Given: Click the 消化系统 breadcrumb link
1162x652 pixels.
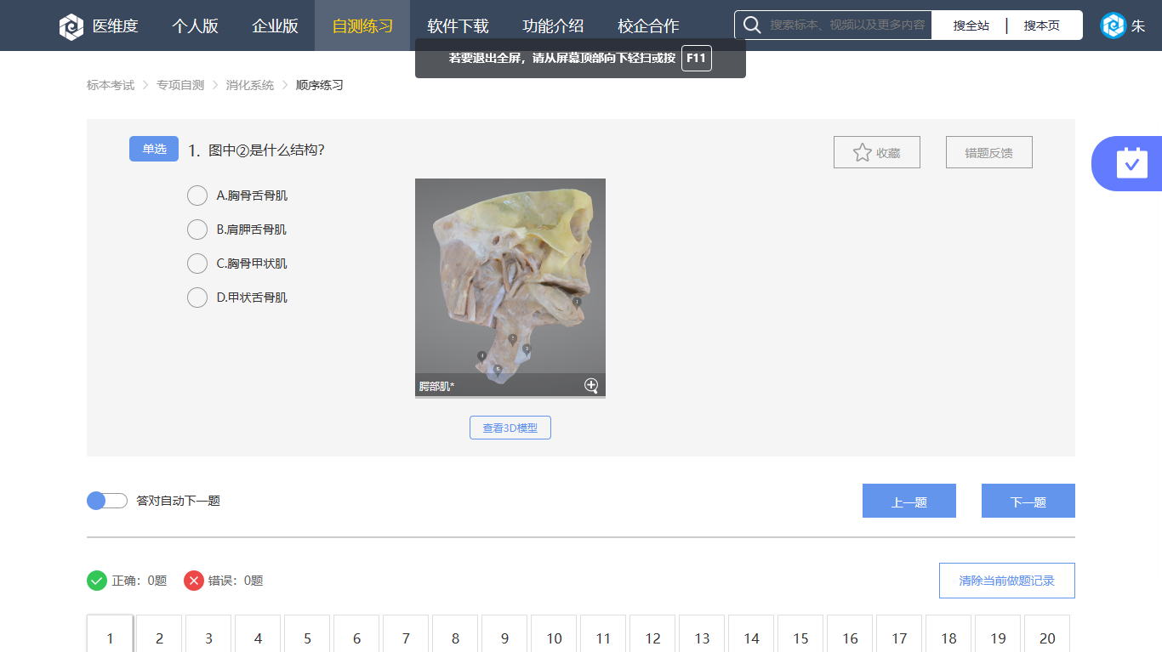Looking at the screenshot, I should point(250,85).
